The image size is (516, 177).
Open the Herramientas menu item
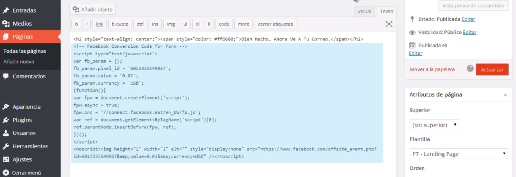pos(30,146)
